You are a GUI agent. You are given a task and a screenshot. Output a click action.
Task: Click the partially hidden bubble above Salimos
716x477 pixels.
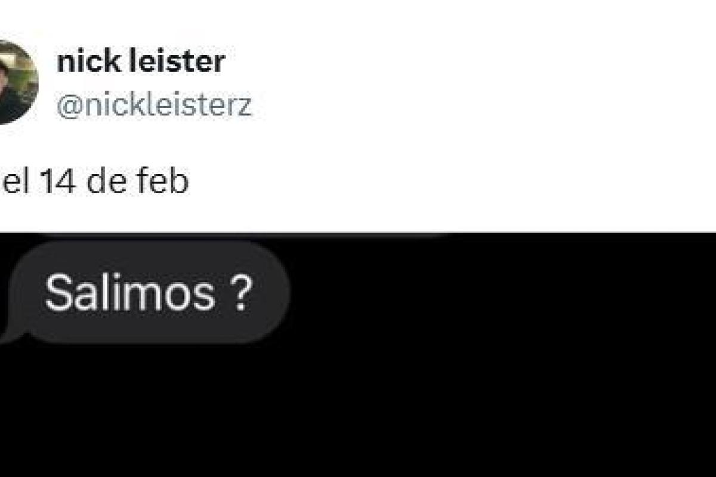pos(239,236)
